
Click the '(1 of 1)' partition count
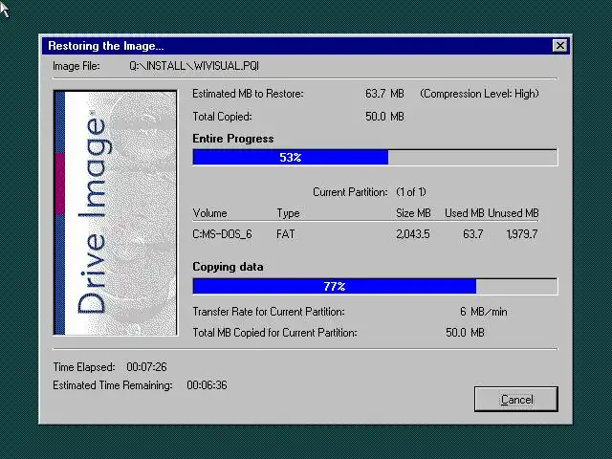[x=411, y=192]
